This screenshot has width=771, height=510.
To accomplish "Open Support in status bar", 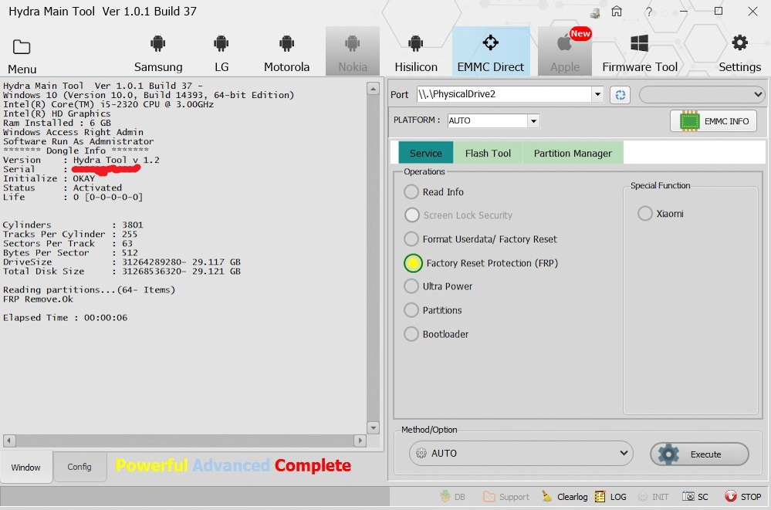I will tap(506, 497).
